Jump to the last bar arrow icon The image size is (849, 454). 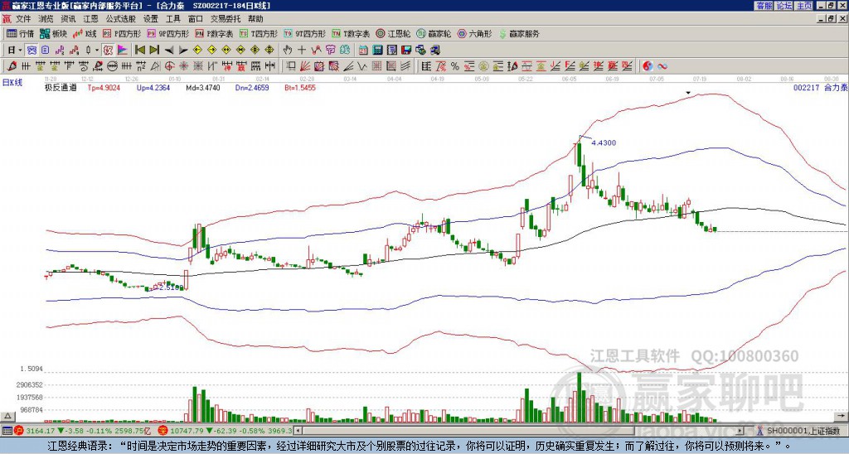click(154, 51)
